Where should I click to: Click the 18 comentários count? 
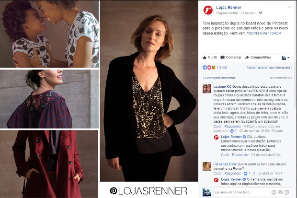281,78
